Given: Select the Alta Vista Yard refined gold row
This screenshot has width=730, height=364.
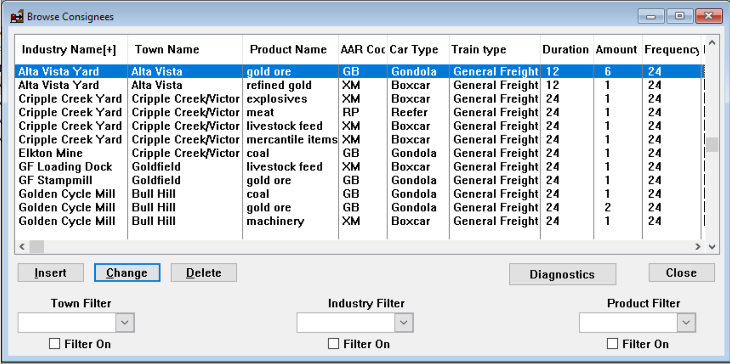Looking at the screenshot, I should tap(360, 85).
